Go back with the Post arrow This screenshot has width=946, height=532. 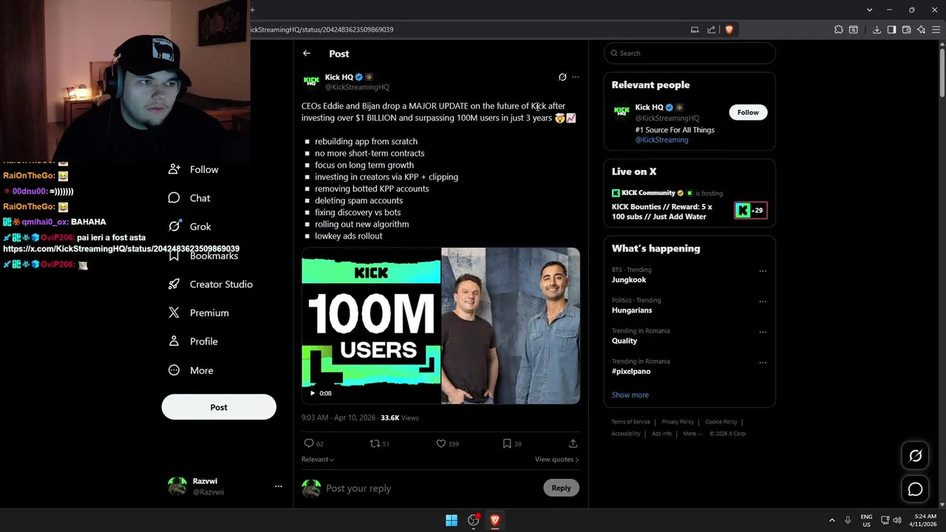(307, 53)
